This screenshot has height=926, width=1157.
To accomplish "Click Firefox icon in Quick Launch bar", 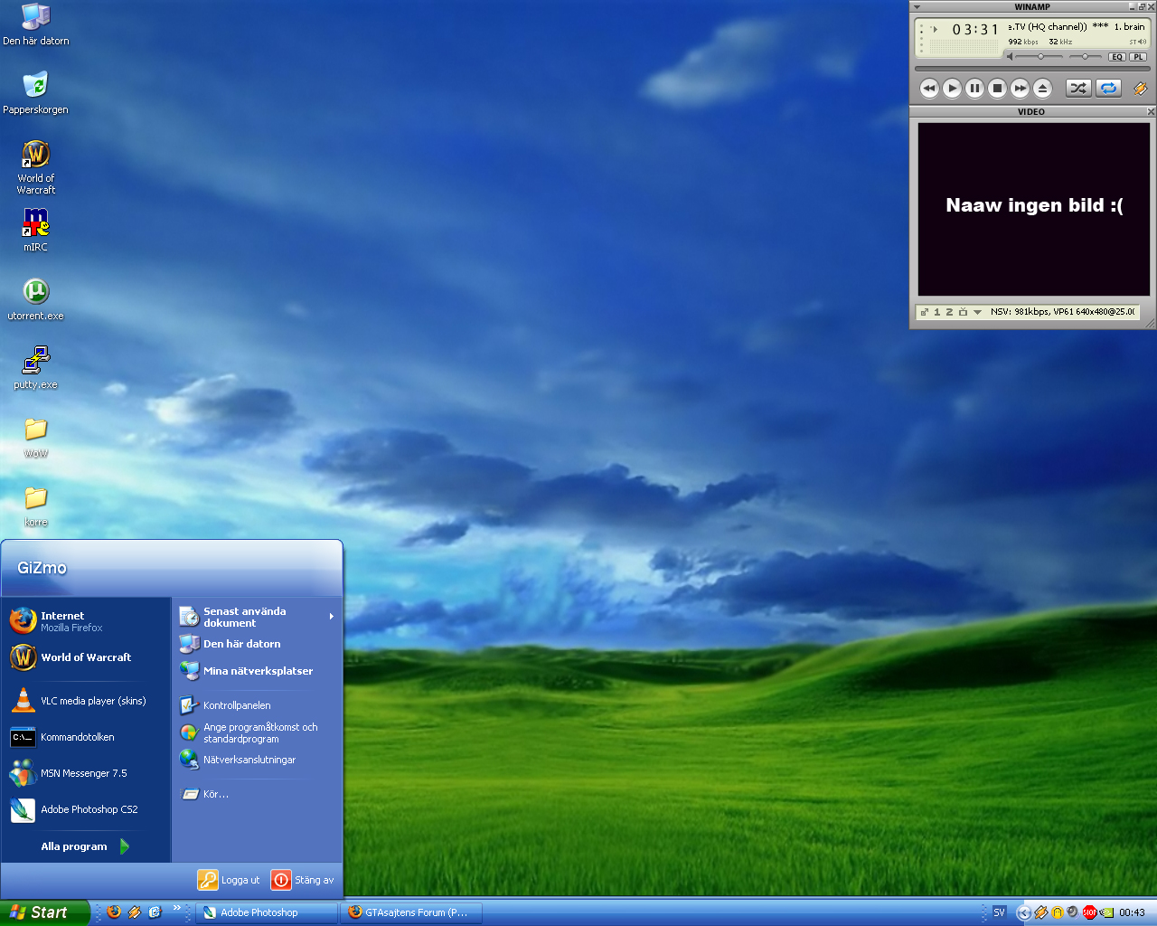I will coord(114,912).
